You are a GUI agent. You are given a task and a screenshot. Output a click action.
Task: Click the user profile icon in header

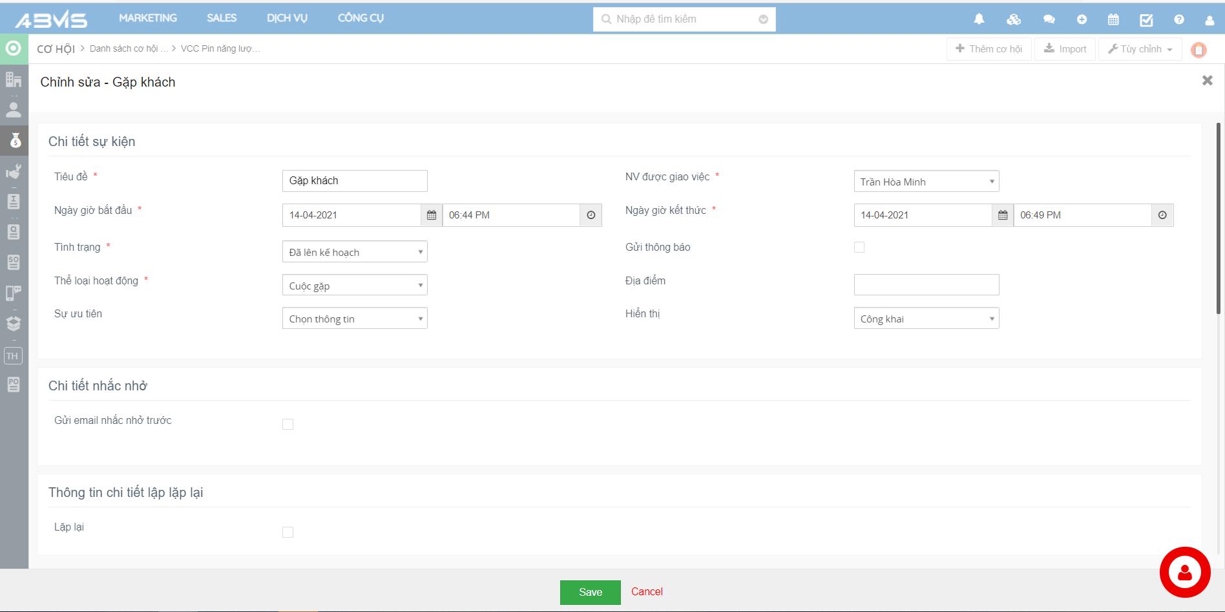(x=1209, y=20)
